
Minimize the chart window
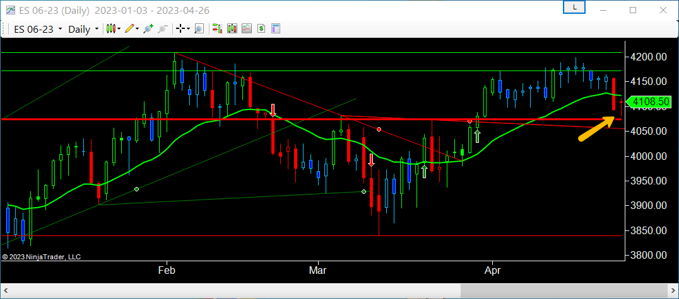point(603,10)
